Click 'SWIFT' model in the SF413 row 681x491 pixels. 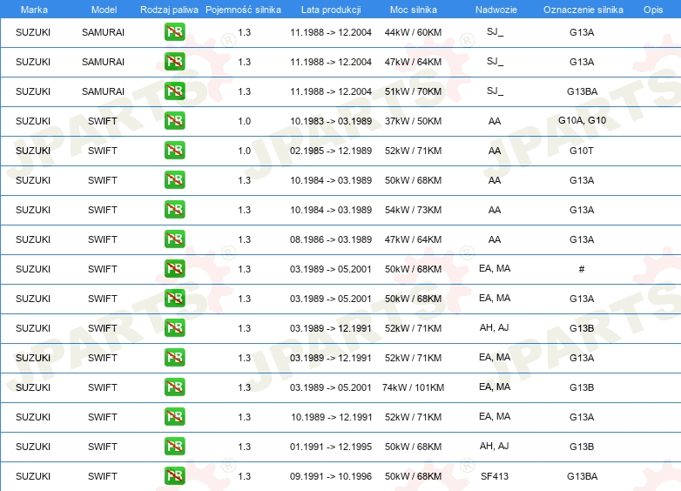pyautogui.click(x=103, y=476)
